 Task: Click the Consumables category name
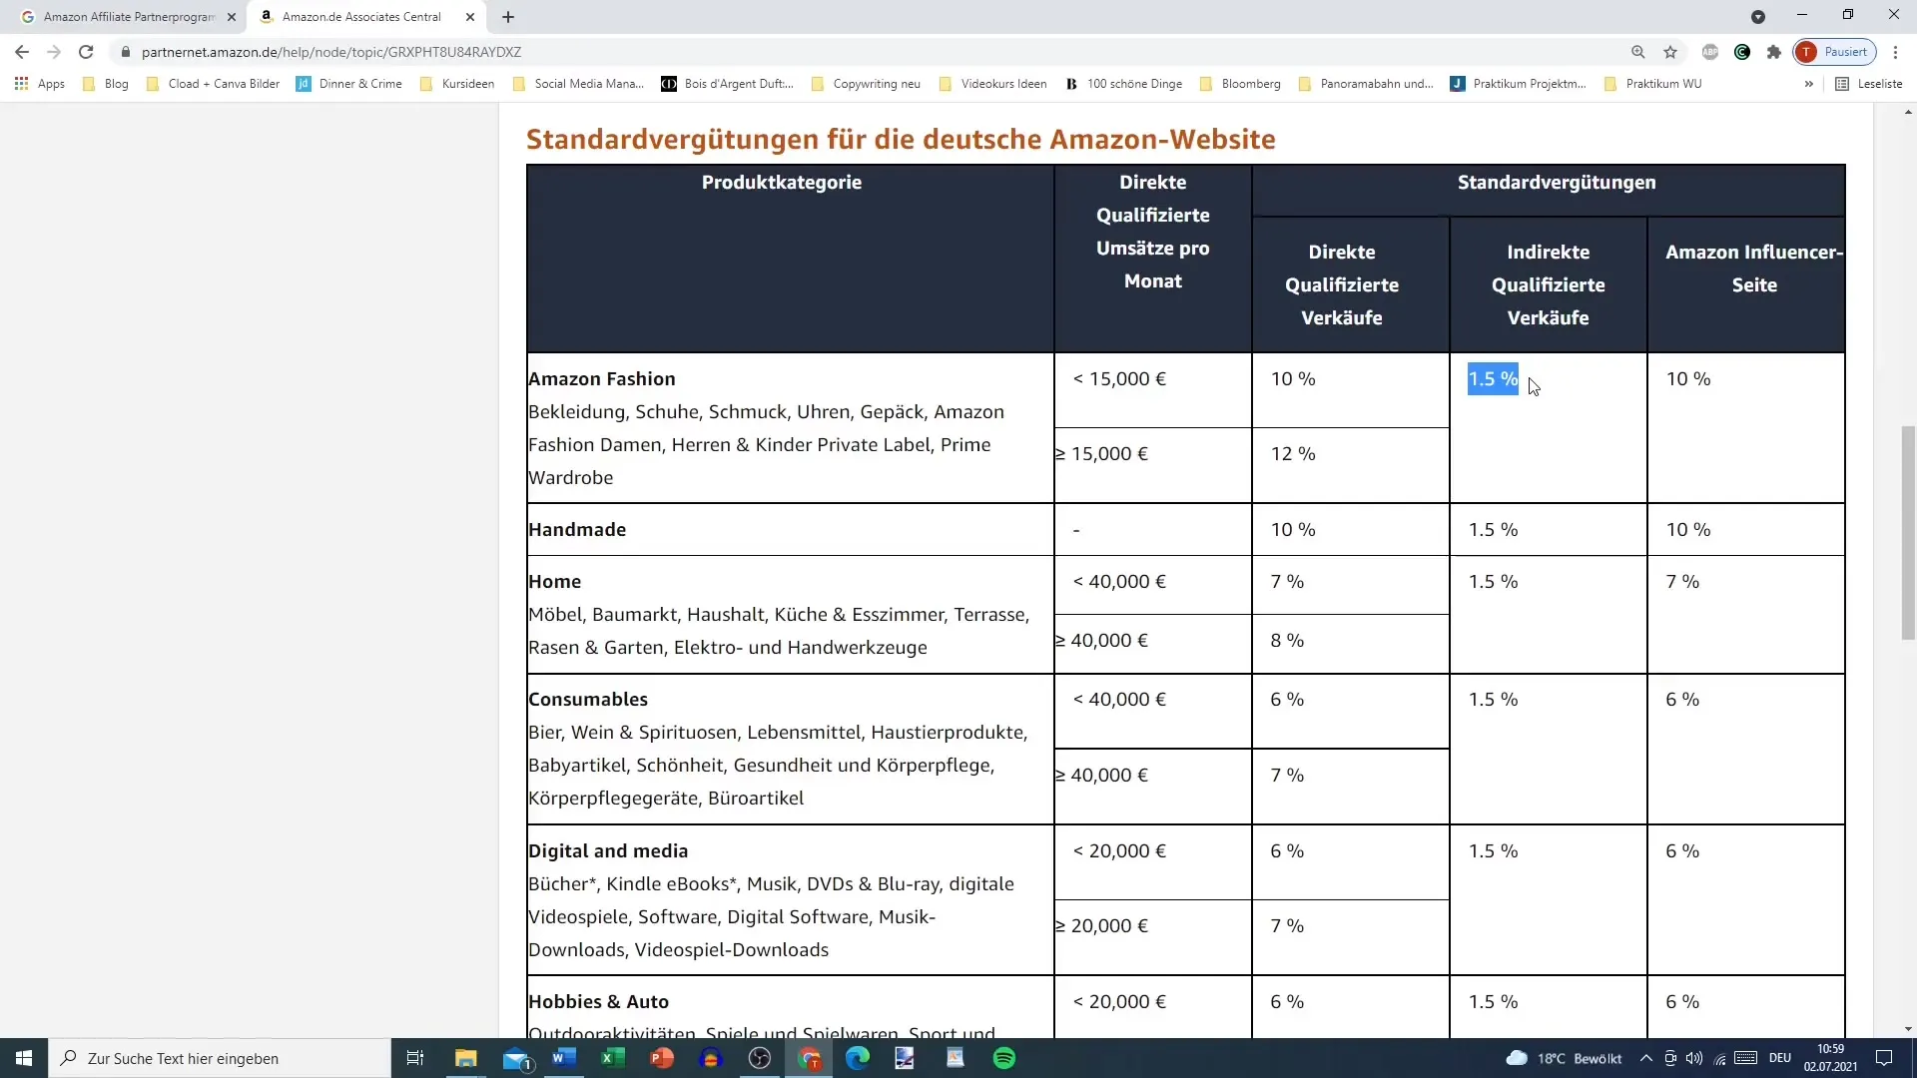pyautogui.click(x=588, y=699)
